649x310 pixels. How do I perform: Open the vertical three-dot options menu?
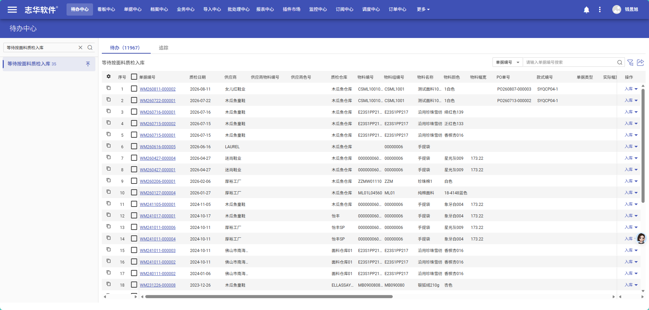pyautogui.click(x=600, y=9)
